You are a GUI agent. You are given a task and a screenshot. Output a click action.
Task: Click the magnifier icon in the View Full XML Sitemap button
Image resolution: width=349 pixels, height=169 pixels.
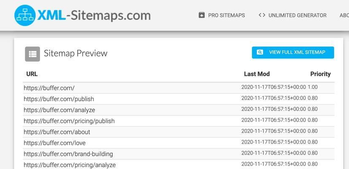260,52
